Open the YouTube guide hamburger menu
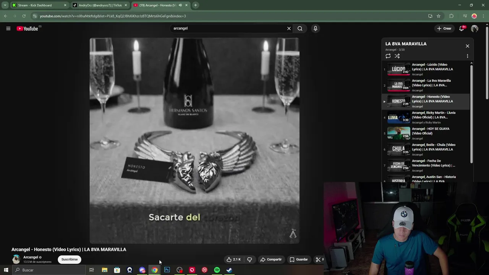This screenshot has width=489, height=275. [8, 28]
